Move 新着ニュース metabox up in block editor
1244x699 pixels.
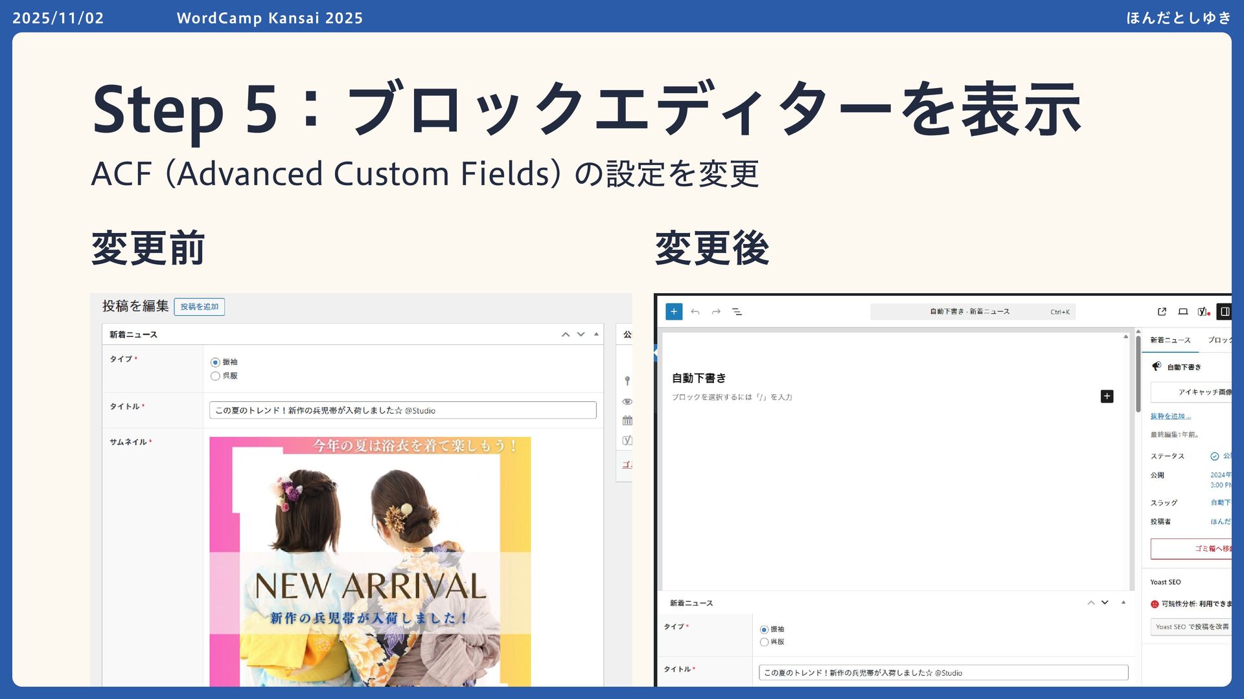[1091, 603]
